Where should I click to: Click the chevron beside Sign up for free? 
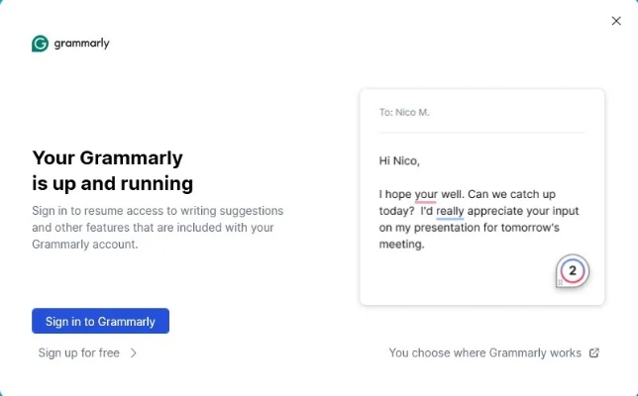[134, 352]
